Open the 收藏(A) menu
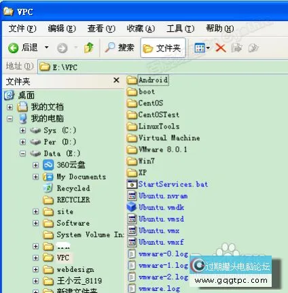This screenshot has height=293, width=288. [141, 29]
